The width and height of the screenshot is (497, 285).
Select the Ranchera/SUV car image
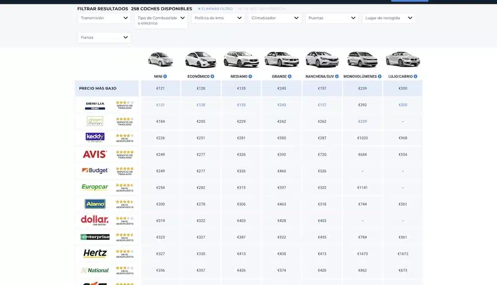322,59
